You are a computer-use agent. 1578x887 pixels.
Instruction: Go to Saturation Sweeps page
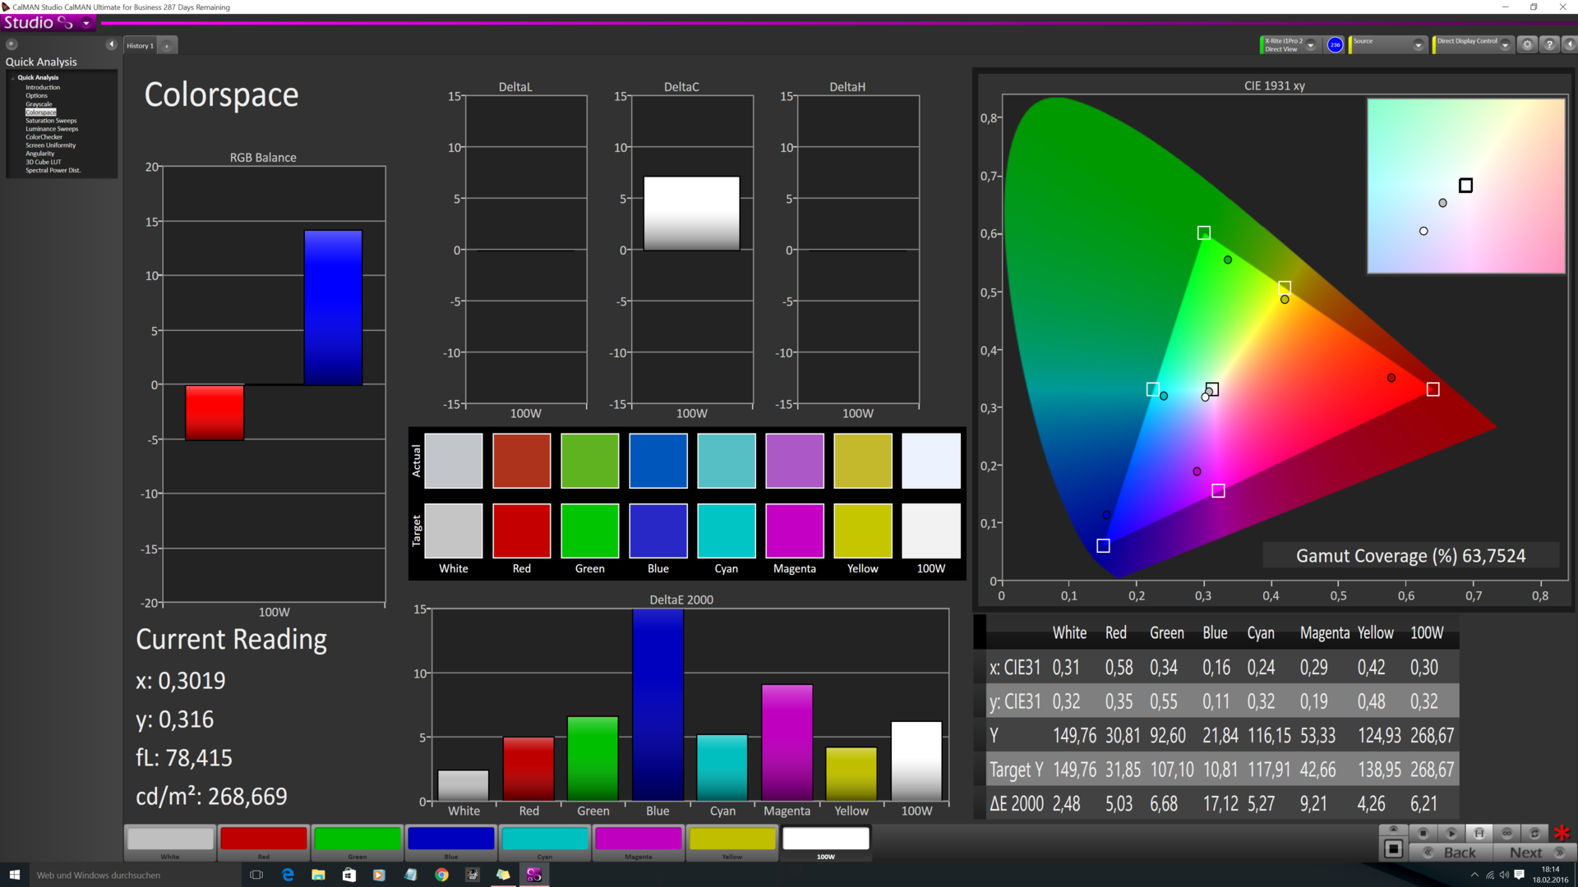pyautogui.click(x=51, y=121)
